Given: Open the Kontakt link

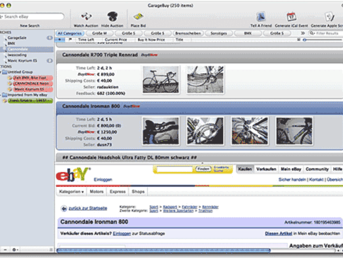Looking at the screenshot, I should [x=316, y=180].
